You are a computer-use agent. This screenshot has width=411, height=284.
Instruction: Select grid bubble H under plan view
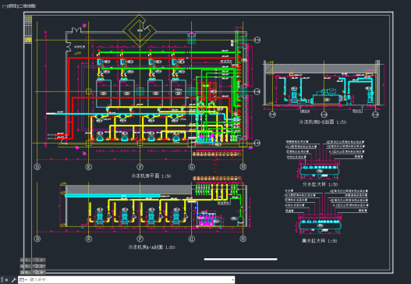243,166
